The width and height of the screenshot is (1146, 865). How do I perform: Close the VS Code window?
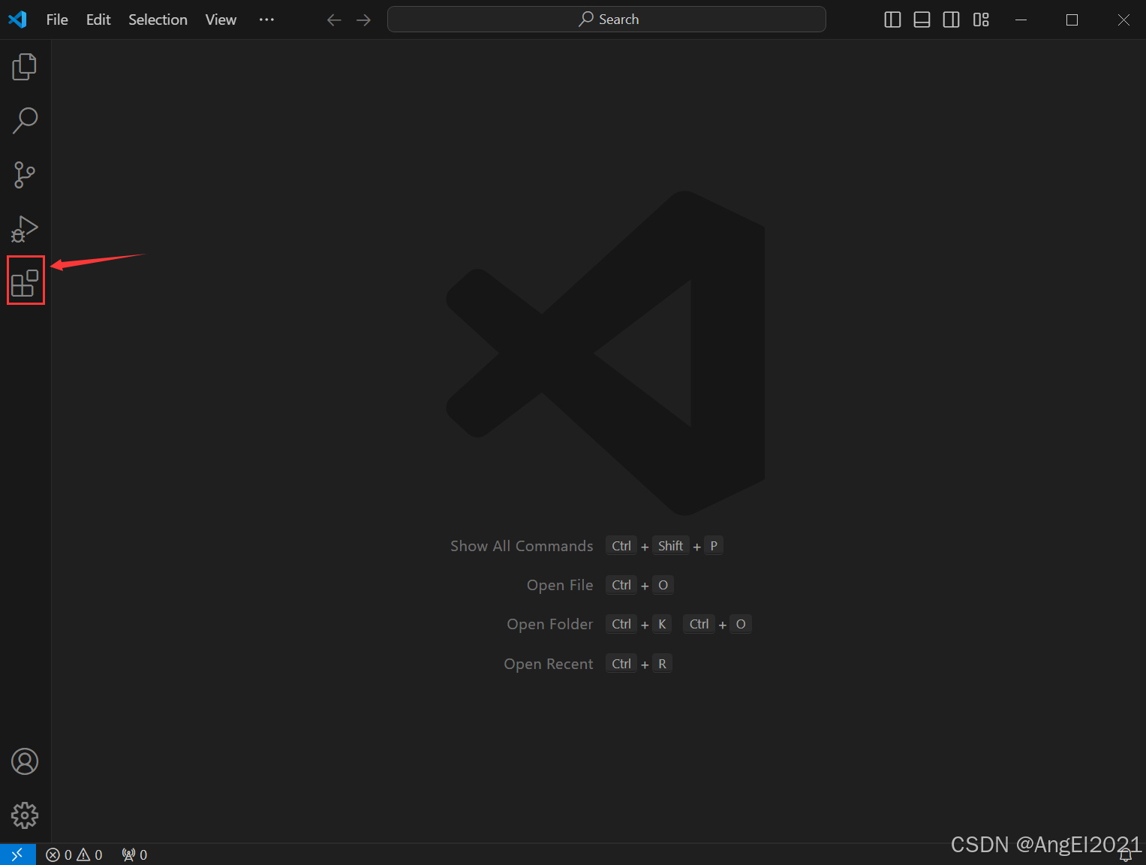[1123, 20]
